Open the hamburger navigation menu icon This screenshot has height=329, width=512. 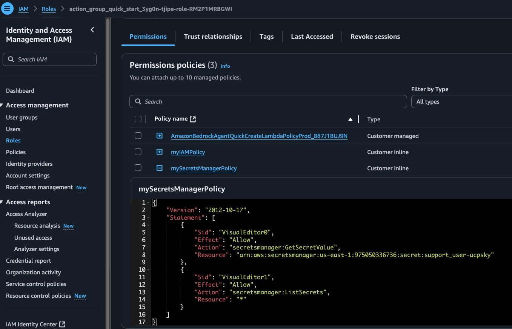8,8
